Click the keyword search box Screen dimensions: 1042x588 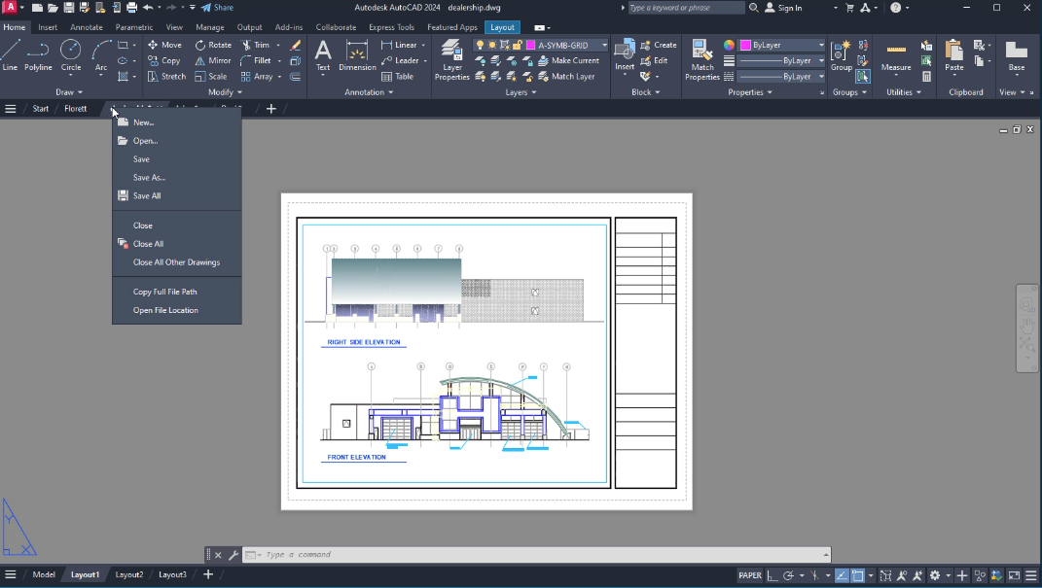(686, 8)
